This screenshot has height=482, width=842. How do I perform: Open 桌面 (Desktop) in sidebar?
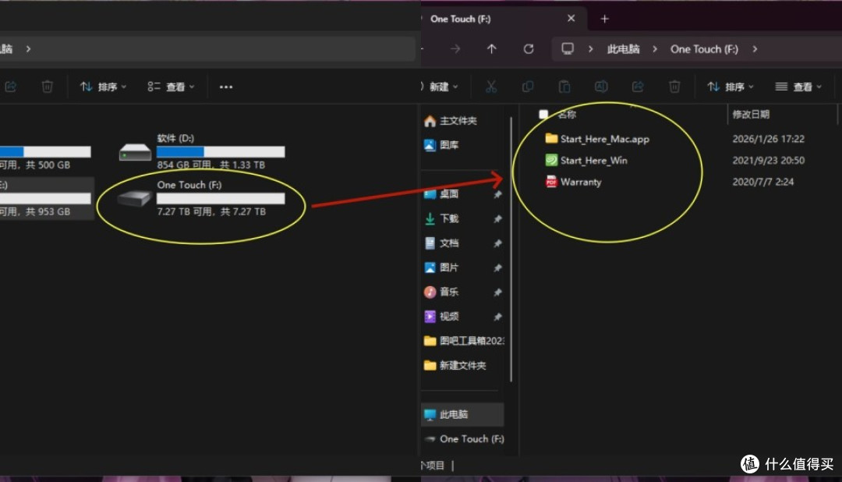441,194
